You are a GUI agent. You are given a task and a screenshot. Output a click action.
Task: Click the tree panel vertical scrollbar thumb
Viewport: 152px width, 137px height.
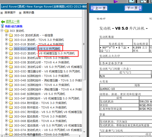(84, 45)
